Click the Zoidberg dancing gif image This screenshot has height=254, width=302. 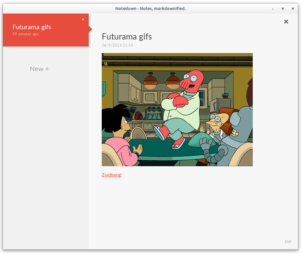pos(177,110)
